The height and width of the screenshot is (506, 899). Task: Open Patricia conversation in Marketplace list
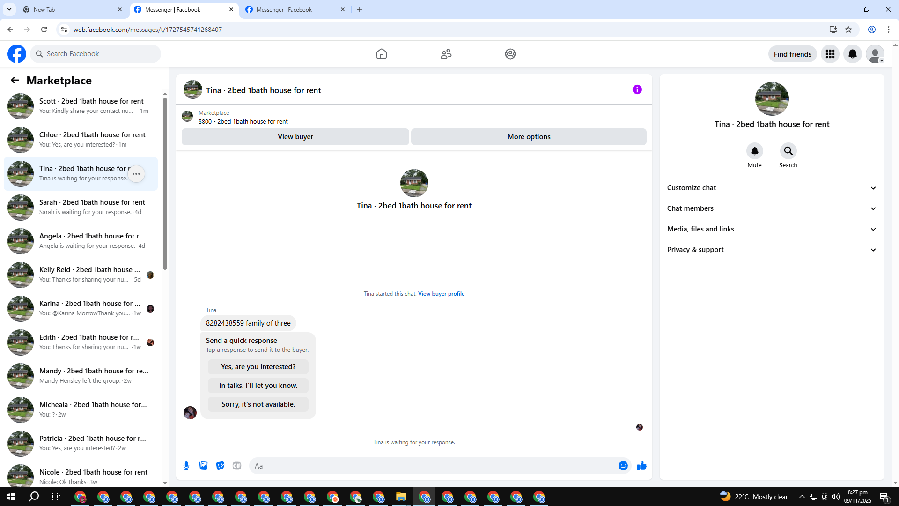81,444
